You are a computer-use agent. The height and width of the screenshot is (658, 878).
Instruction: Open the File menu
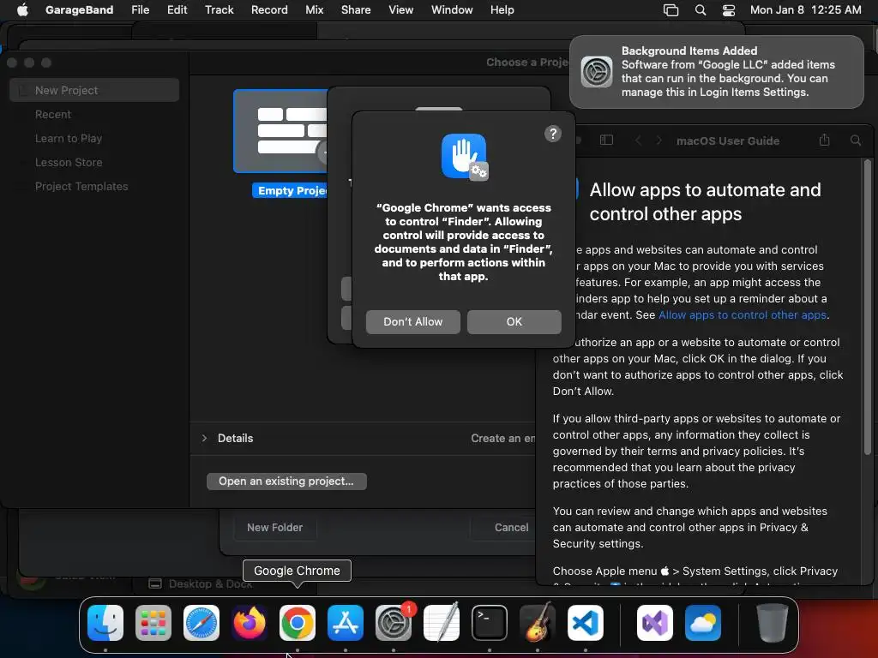140,10
